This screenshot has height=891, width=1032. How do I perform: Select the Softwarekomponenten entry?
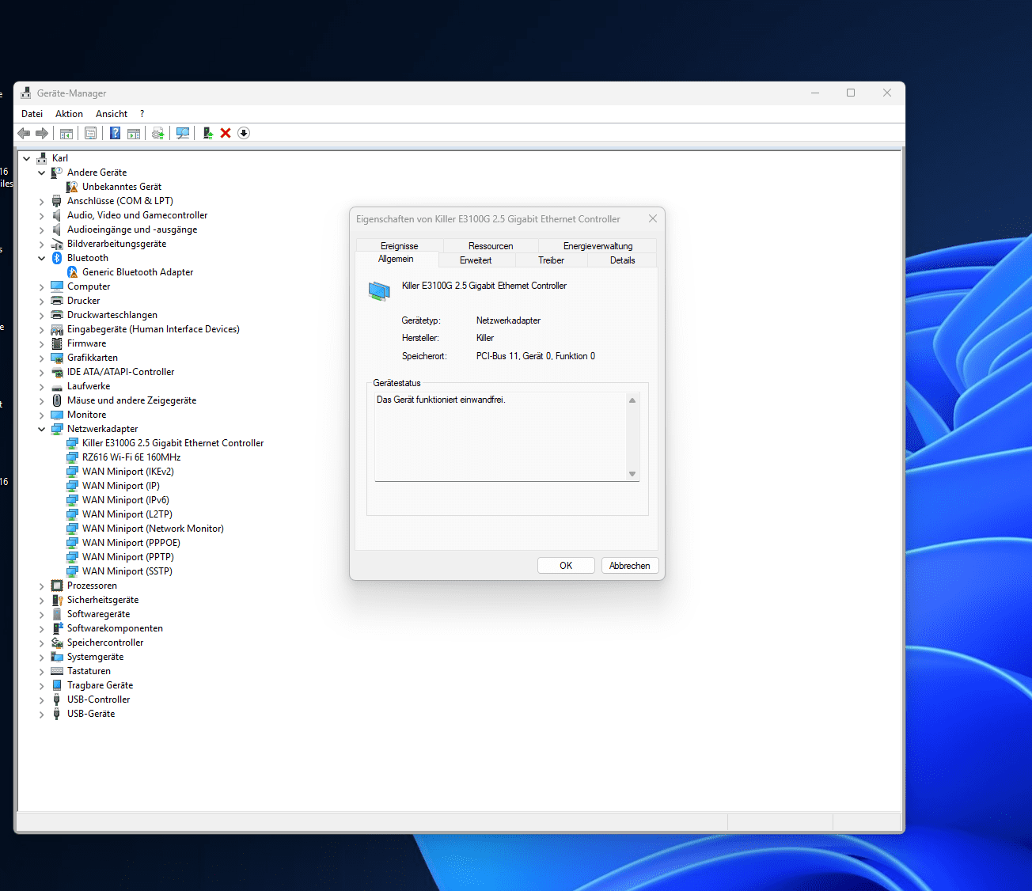pos(115,628)
